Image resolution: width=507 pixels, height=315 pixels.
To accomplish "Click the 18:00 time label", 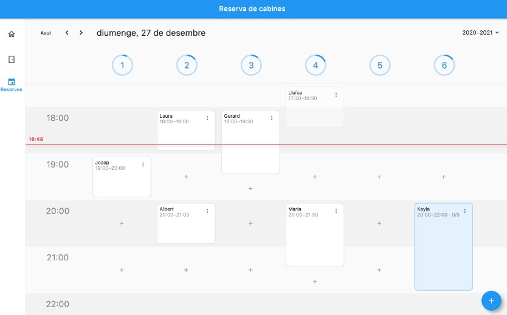I will pos(58,118).
